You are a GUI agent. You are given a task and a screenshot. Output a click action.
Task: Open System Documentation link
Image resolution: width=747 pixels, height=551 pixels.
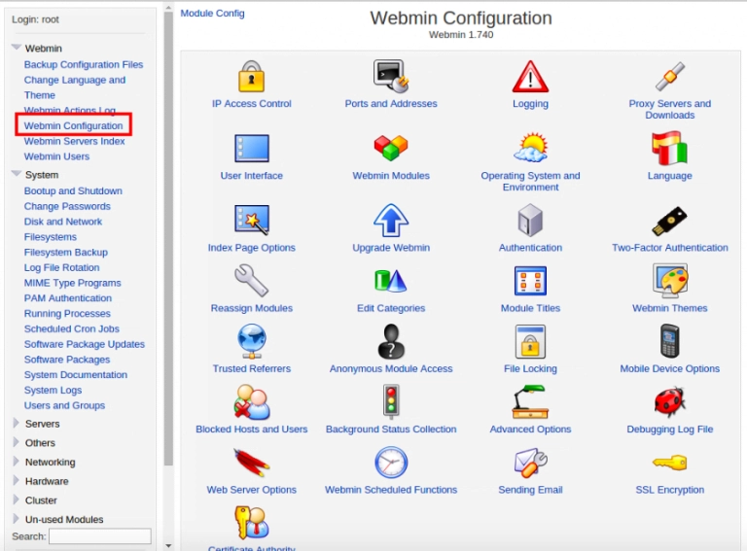[75, 374]
